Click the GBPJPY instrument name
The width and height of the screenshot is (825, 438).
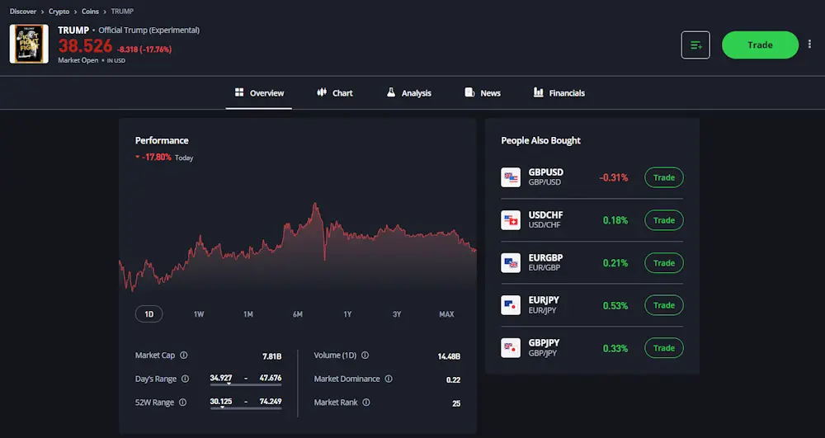click(x=544, y=342)
